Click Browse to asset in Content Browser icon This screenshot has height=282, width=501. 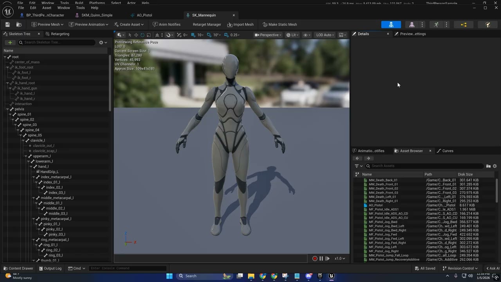coord(19,25)
